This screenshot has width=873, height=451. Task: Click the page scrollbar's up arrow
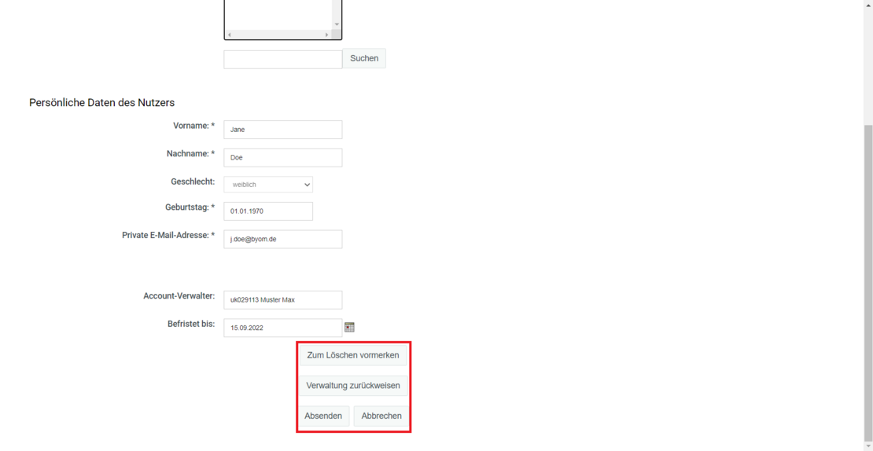click(868, 5)
